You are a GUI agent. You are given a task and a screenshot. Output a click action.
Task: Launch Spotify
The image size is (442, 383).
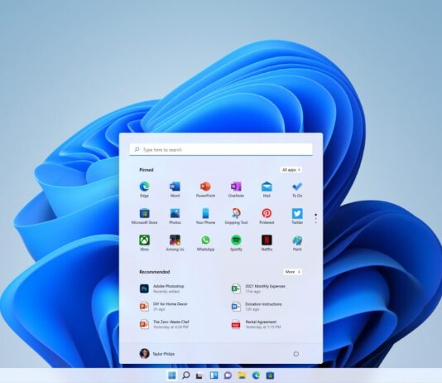tap(236, 243)
